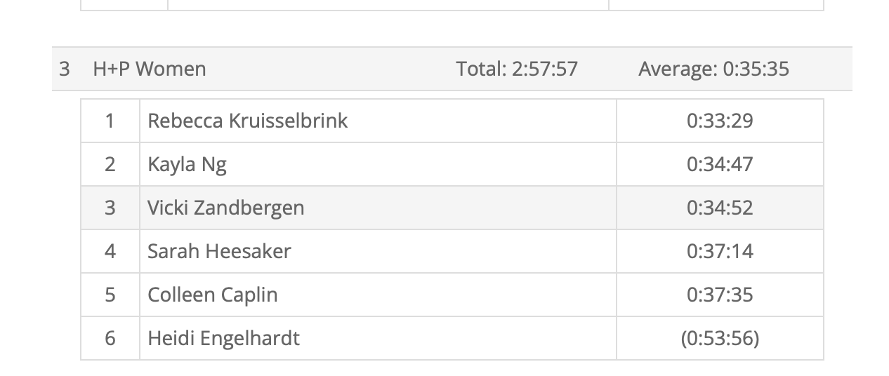The image size is (889, 376).
Task: Click the team total time 2:57:57
Action: 517,69
